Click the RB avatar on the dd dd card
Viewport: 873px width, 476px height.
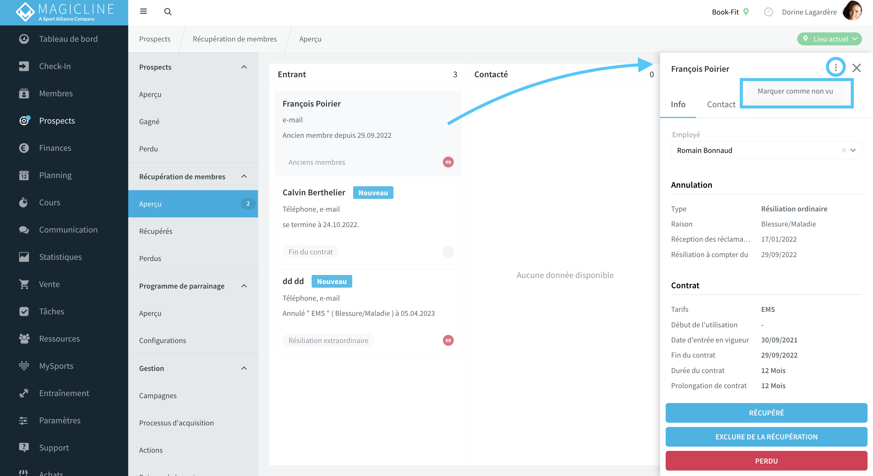pos(448,340)
